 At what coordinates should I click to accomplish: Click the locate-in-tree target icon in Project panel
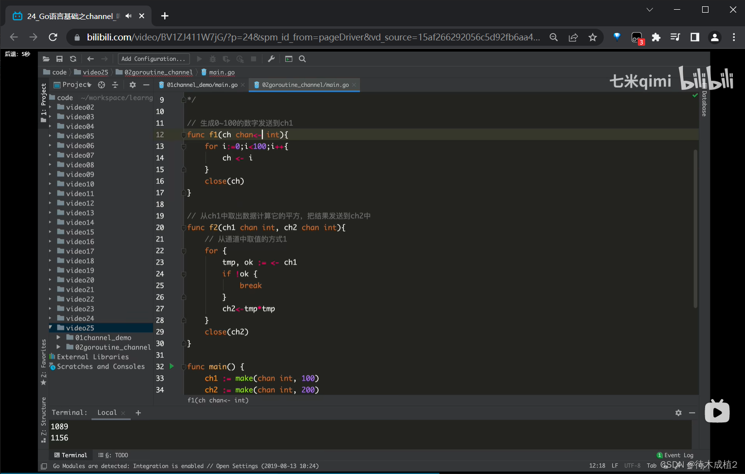pos(101,85)
